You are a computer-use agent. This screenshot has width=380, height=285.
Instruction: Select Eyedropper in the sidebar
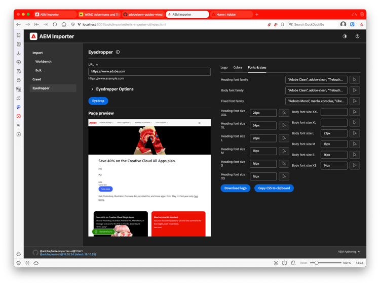coord(53,88)
